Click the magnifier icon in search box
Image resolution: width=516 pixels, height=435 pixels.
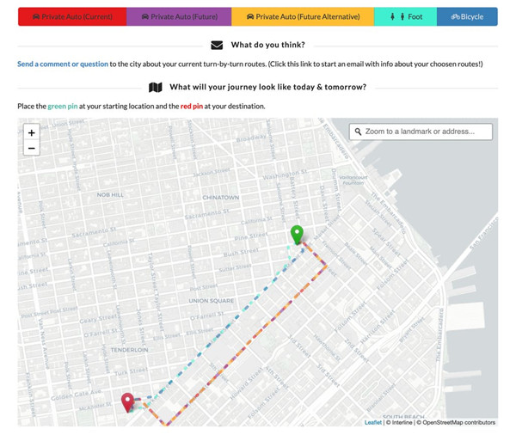click(358, 132)
